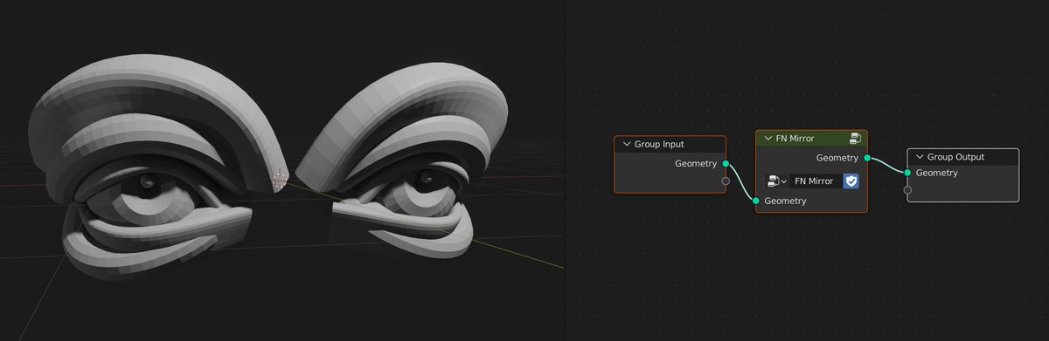Click the empty gray socket on Group Input
Screen dimensions: 1049x341
(x=726, y=181)
